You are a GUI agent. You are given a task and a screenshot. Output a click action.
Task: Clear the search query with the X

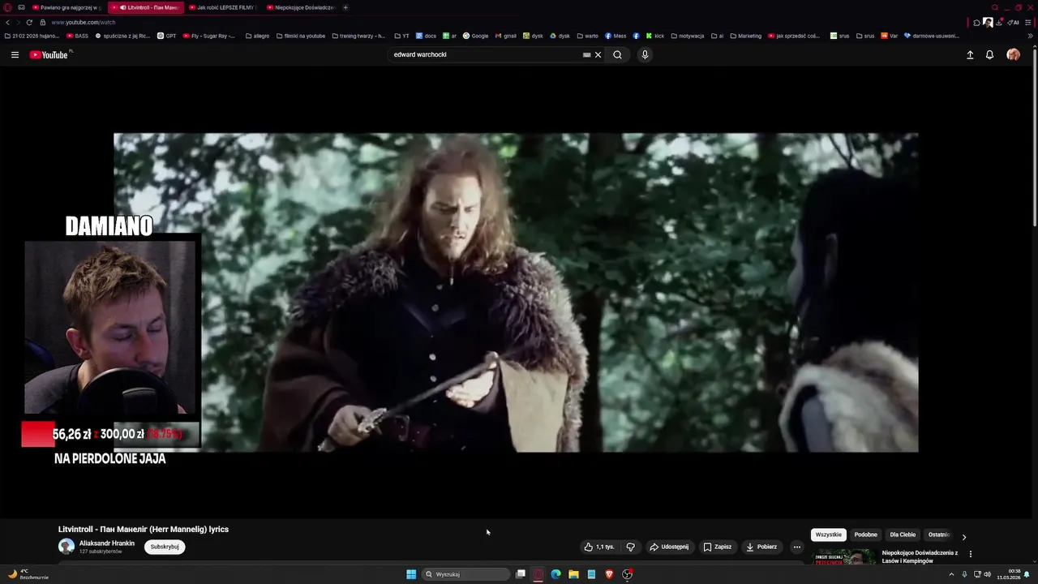click(x=598, y=55)
